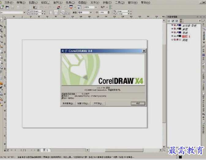The image size is (206, 160).
Task: Open the units (单位) dropdown
Action: tap(91, 12)
